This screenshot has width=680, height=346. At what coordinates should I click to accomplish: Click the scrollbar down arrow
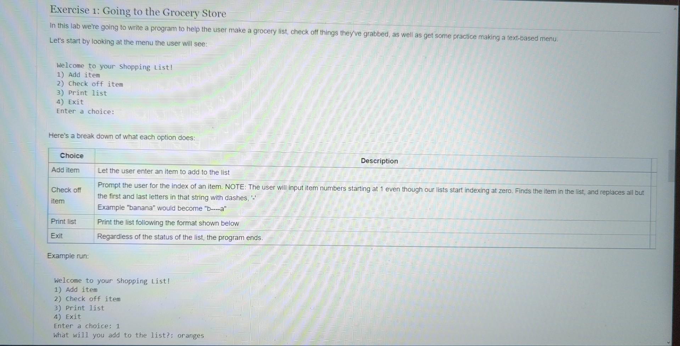point(668,342)
